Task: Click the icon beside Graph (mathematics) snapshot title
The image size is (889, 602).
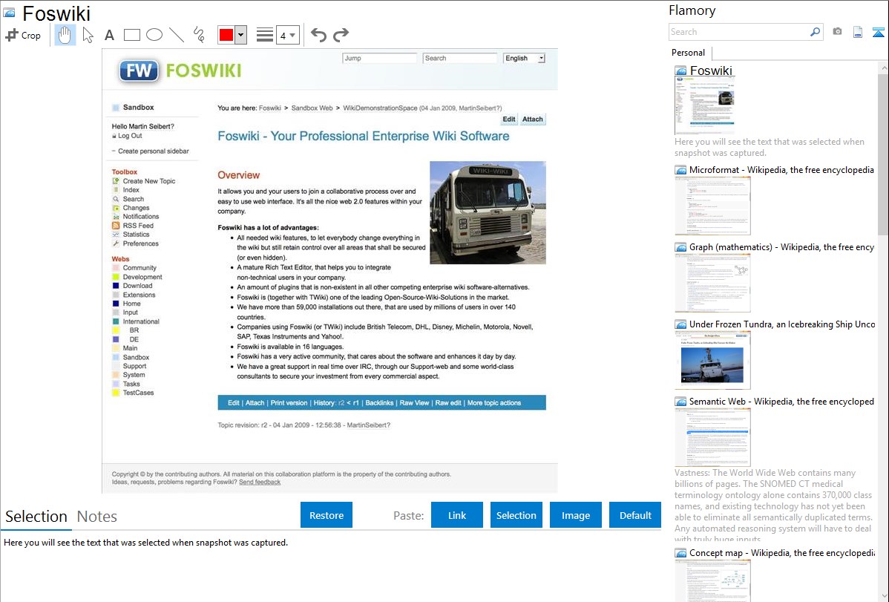Action: (x=680, y=247)
